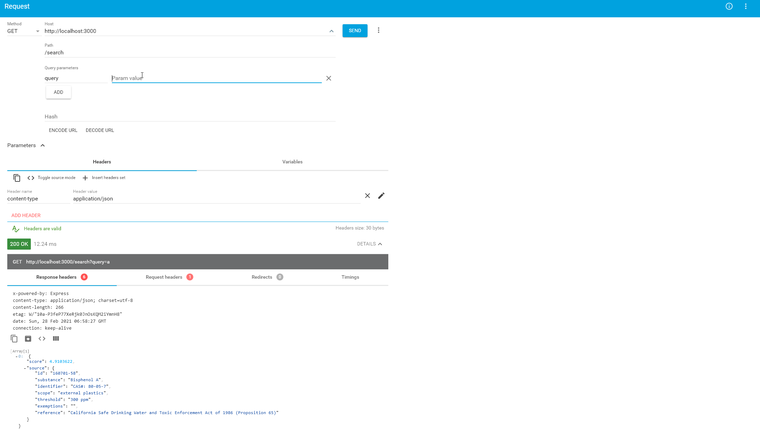Click the info icon in top bar
Viewport: 760px width, 430px height.
click(x=729, y=6)
